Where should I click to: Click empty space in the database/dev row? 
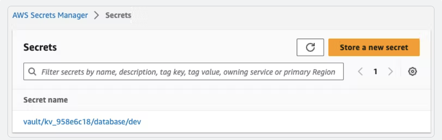tap(270, 121)
